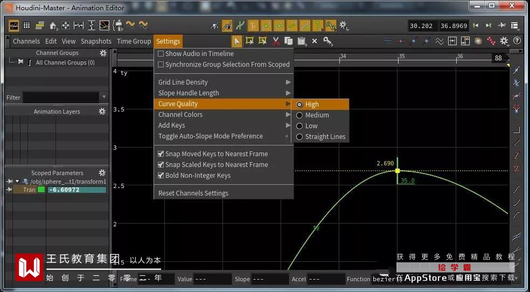Viewport: 530px width, 292px height.
Task: Click the key icon in the toolbar
Action: coord(327,41)
